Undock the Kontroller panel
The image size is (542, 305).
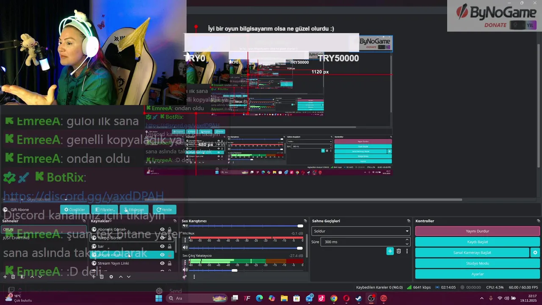click(x=538, y=221)
